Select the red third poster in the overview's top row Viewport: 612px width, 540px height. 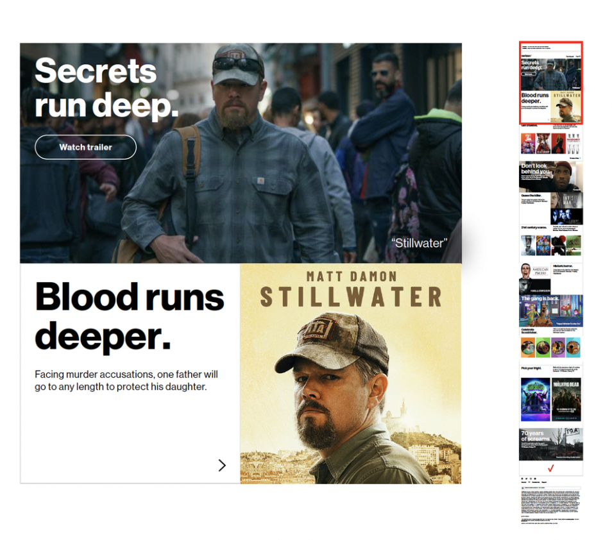pyautogui.click(x=558, y=143)
